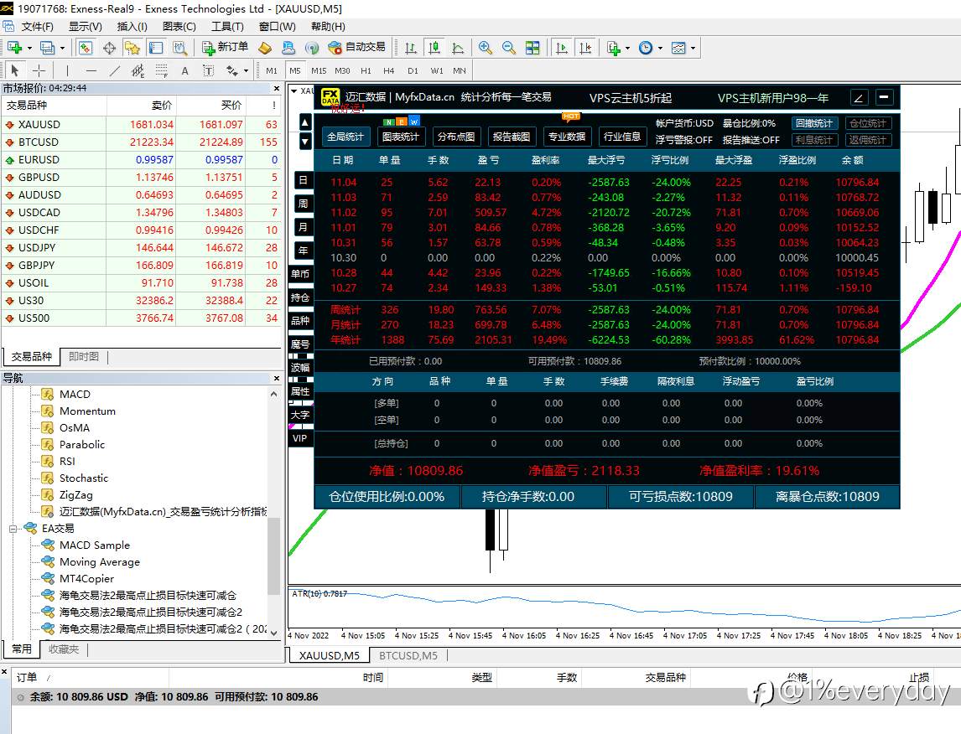Image resolution: width=961 pixels, height=734 pixels.
Task: Set timeframe to M15
Action: tap(319, 70)
